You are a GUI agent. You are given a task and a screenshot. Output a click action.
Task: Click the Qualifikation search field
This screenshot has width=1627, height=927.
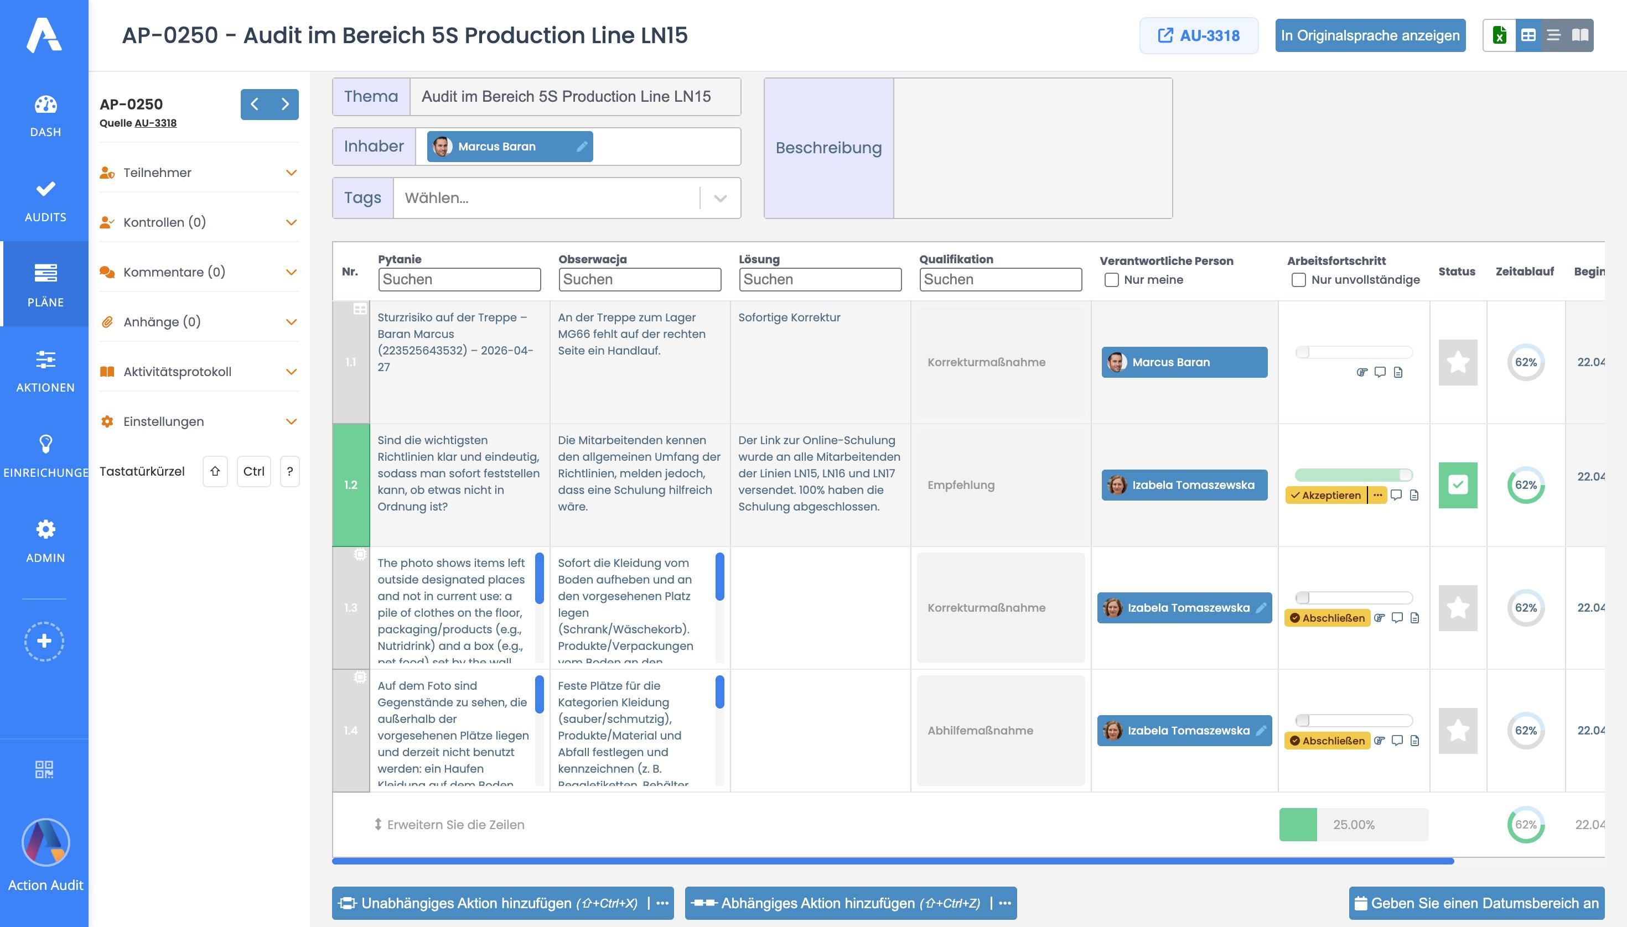click(x=1000, y=279)
